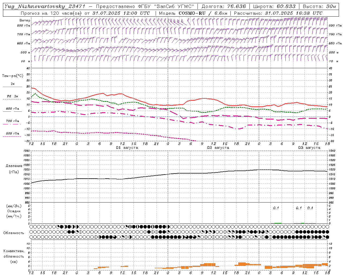Screen dimensions: 343x275
Task: Click the Ветер wind panel label
Action: [x=25, y=20]
